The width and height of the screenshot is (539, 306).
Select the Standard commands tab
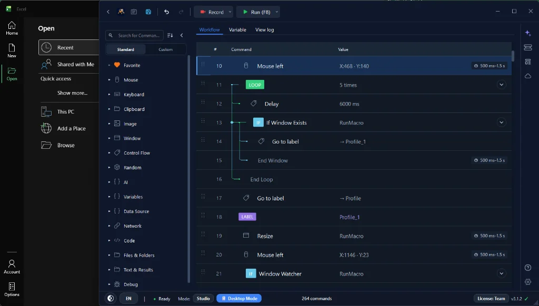[125, 49]
